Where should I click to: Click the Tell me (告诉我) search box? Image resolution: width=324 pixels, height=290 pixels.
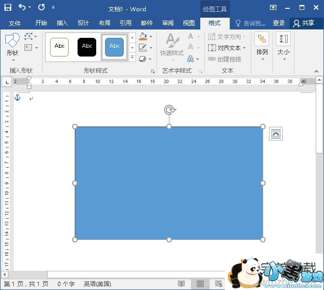coord(251,23)
